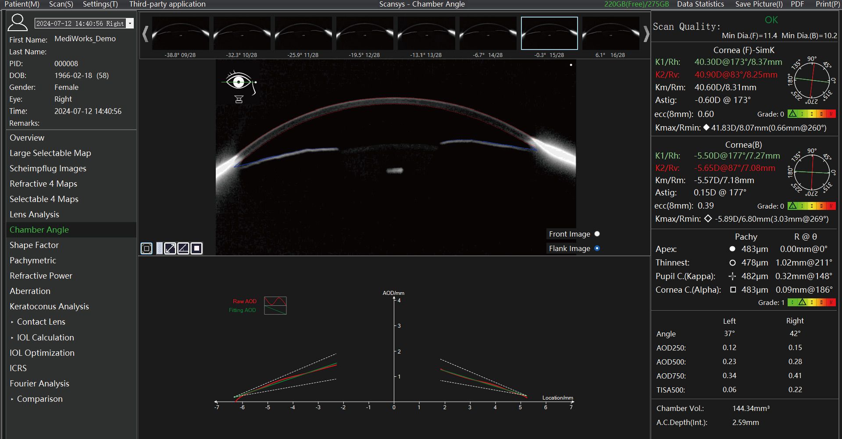The height and width of the screenshot is (439, 842).
Task: Select thumbnail 6.1° 16/28
Action: [610, 34]
